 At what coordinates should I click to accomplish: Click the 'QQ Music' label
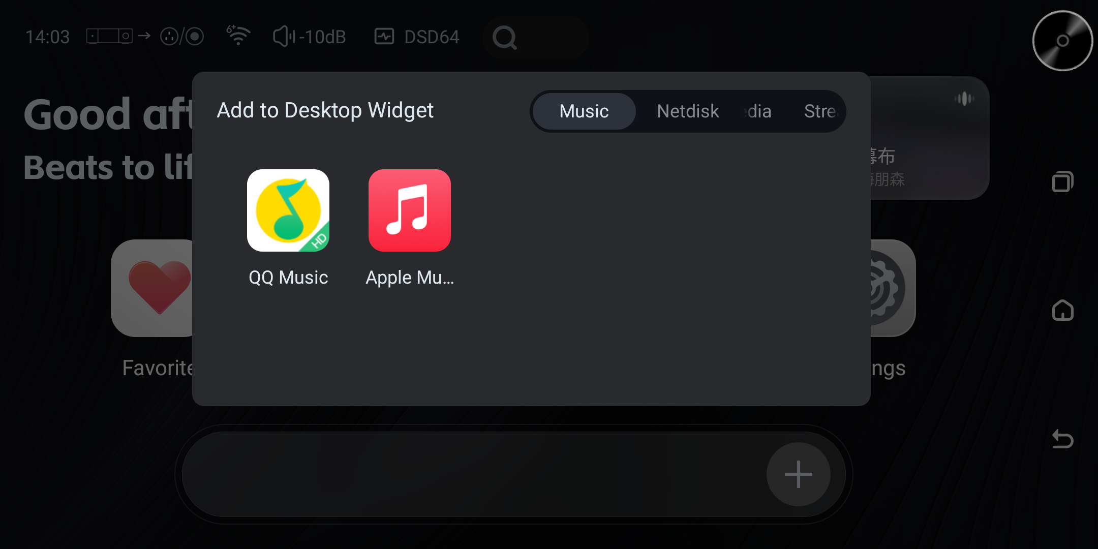288,278
